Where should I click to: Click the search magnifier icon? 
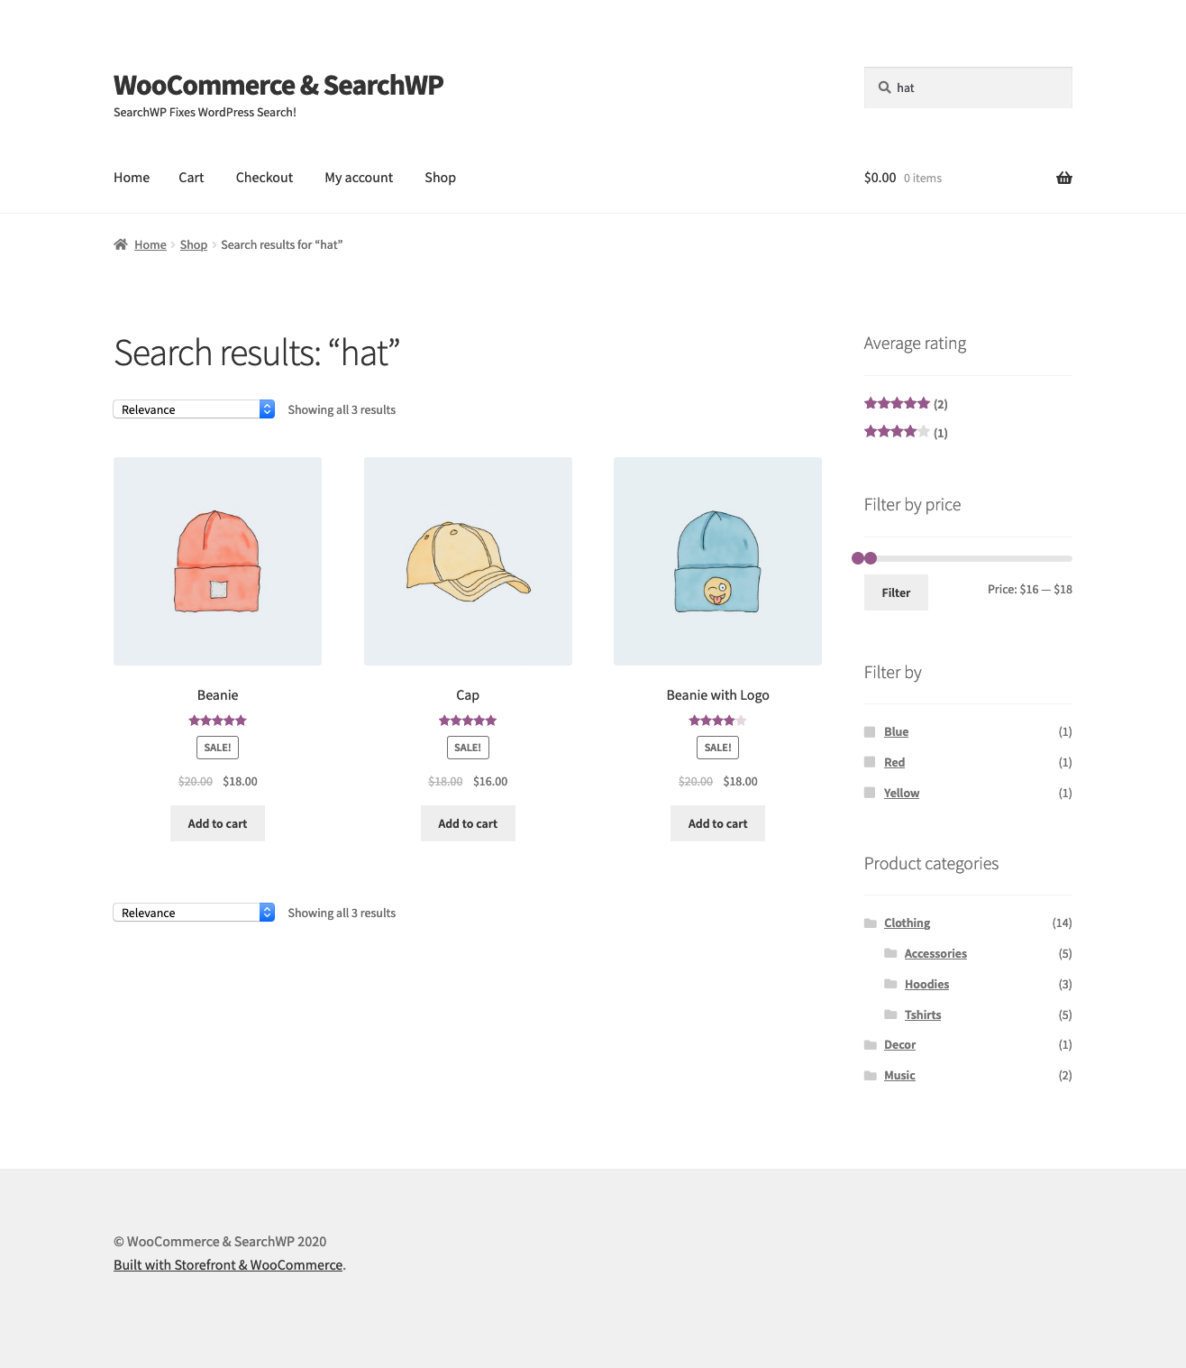(x=884, y=87)
